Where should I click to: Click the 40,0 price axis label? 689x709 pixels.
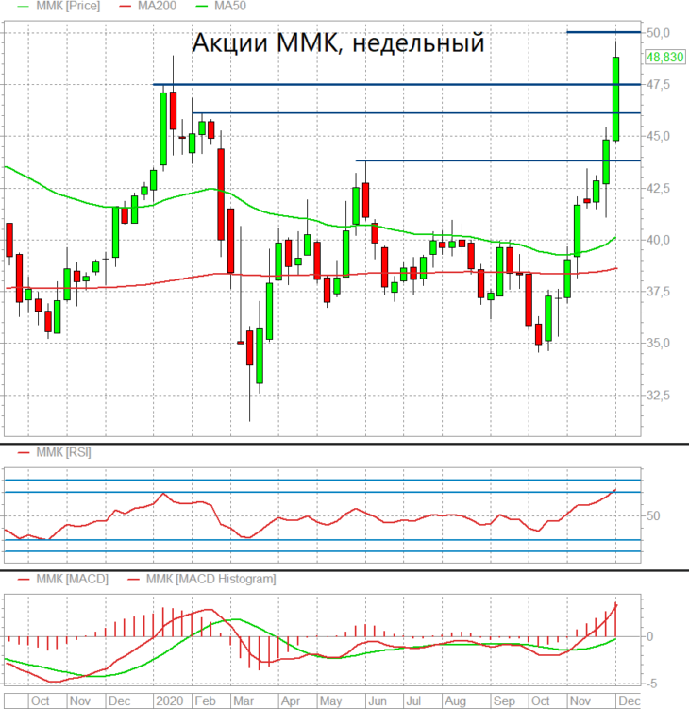(658, 240)
